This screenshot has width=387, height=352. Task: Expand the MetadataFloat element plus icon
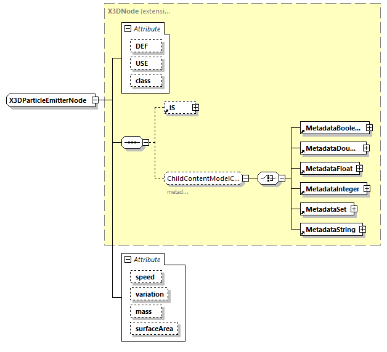pos(359,169)
